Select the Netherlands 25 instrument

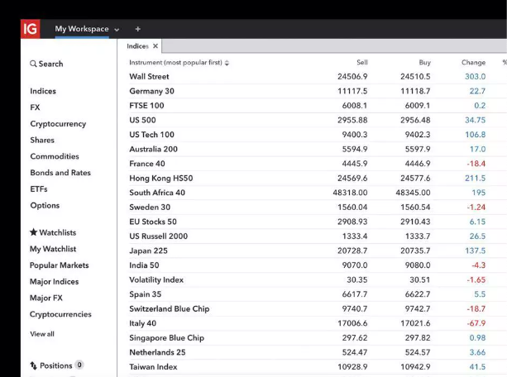tap(157, 352)
